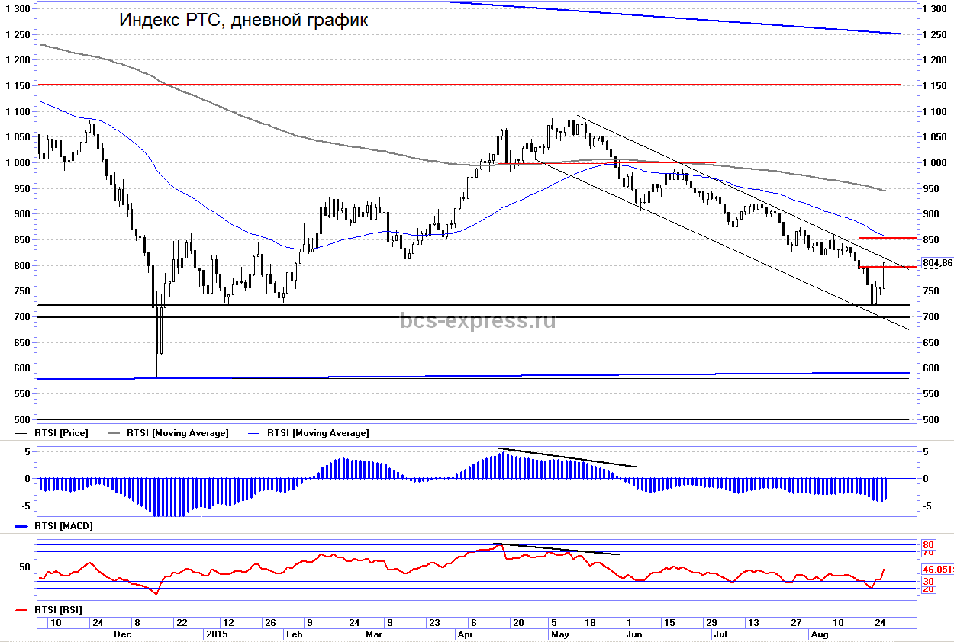Select the 2015 year marker on the time axis
Image resolution: width=954 pixels, height=642 pixels.
[x=218, y=634]
